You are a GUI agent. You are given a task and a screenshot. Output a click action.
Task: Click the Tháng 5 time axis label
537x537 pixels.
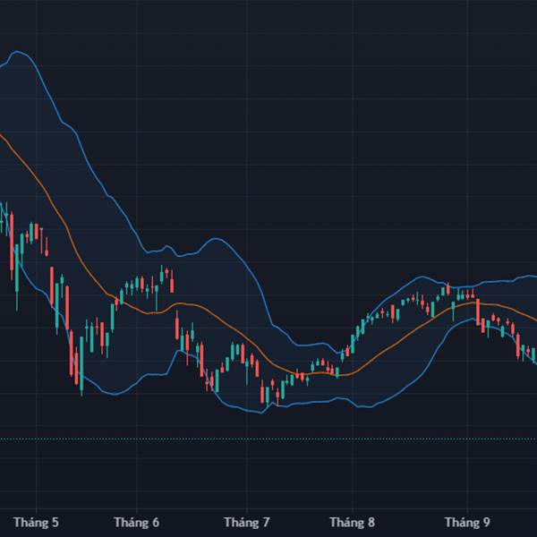click(36, 523)
